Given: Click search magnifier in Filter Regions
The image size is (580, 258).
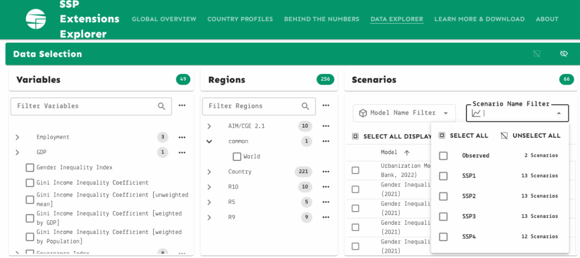Looking at the screenshot, I should coord(305,106).
